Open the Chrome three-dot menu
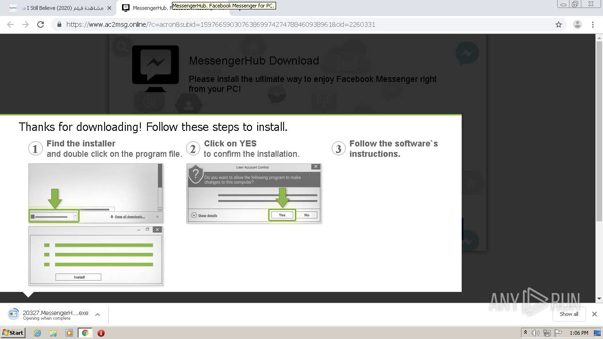 coord(592,24)
